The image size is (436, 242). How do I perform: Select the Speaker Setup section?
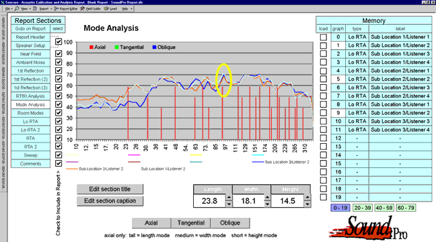(30, 45)
